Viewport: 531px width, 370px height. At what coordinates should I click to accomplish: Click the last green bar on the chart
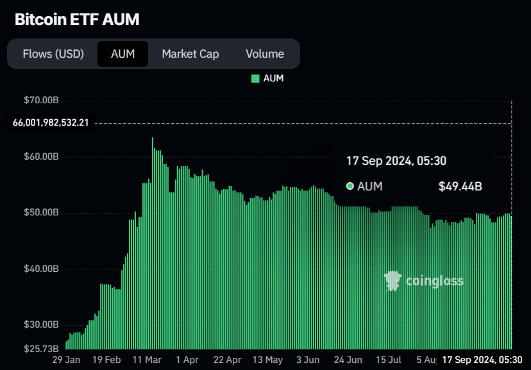click(510, 276)
